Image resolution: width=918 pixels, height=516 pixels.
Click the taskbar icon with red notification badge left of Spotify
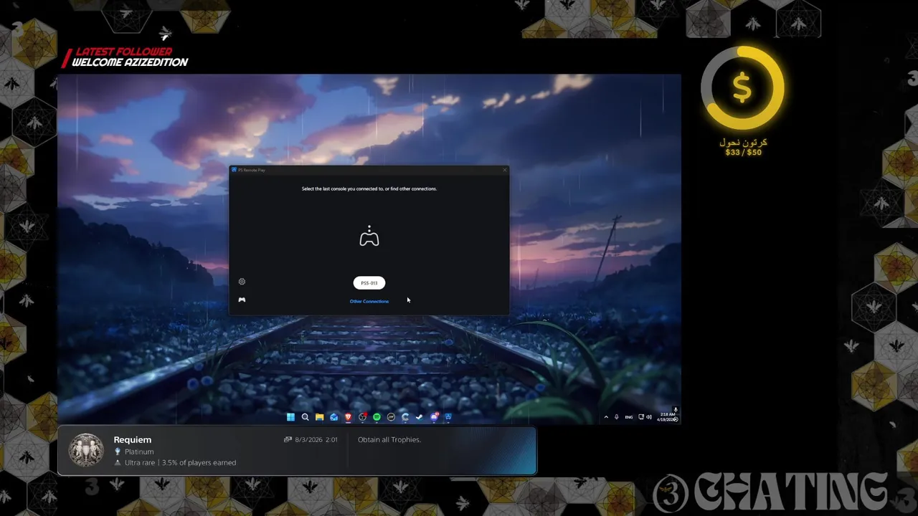(x=362, y=417)
